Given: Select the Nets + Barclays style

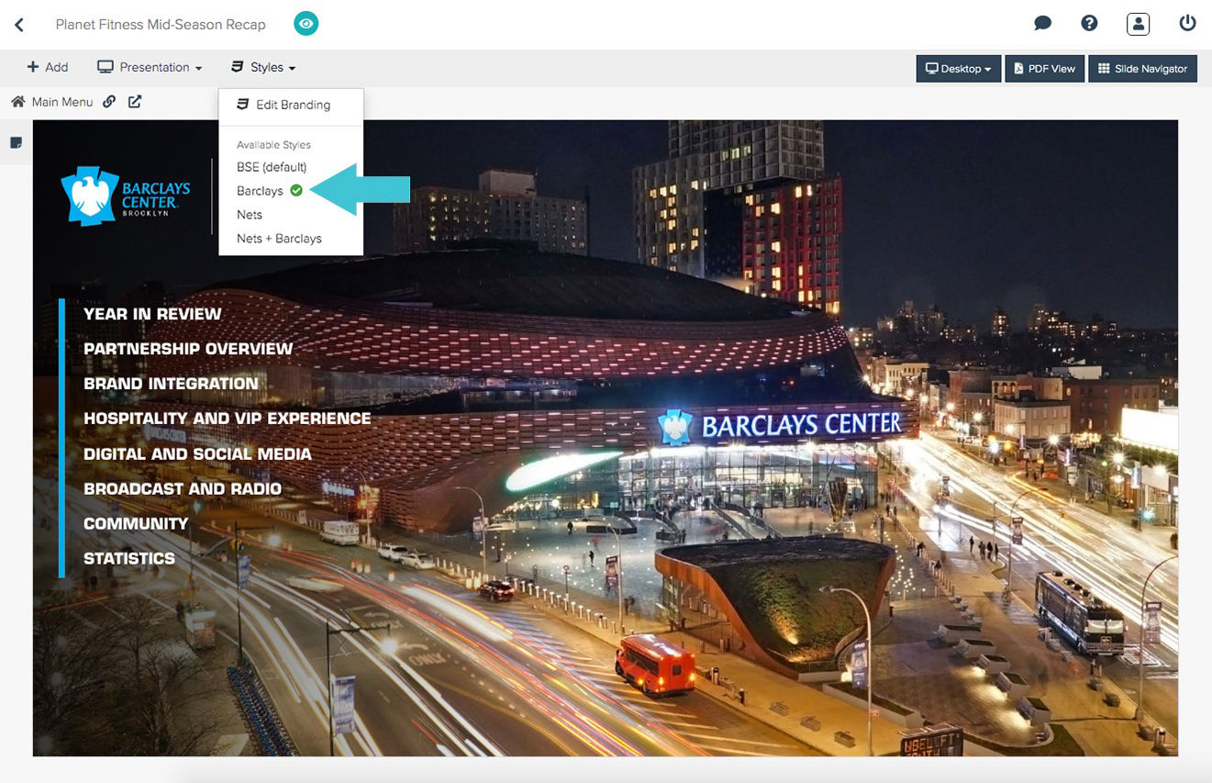Looking at the screenshot, I should click(279, 239).
